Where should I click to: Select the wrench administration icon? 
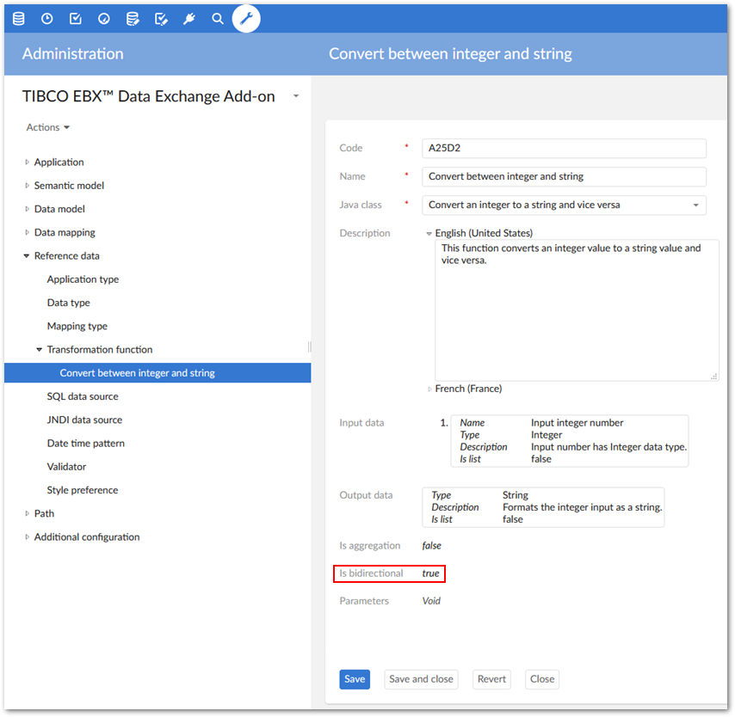(x=246, y=18)
